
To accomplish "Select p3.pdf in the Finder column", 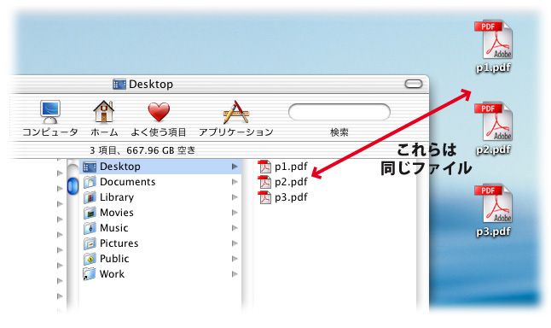I will pyautogui.click(x=282, y=197).
